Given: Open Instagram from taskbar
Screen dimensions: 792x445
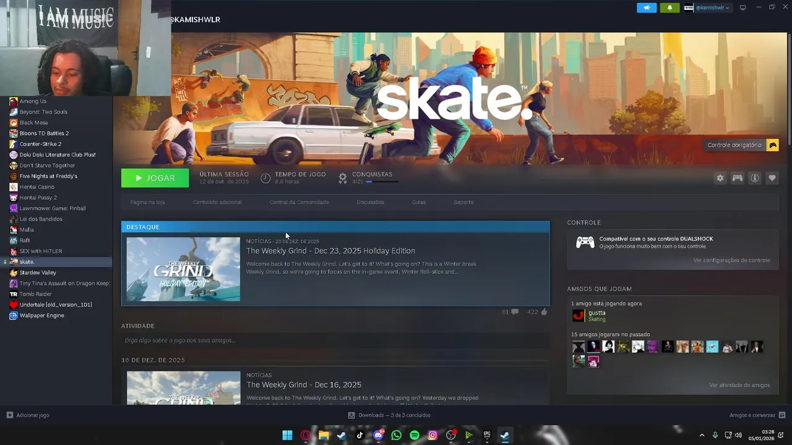Looking at the screenshot, I should pyautogui.click(x=433, y=435).
